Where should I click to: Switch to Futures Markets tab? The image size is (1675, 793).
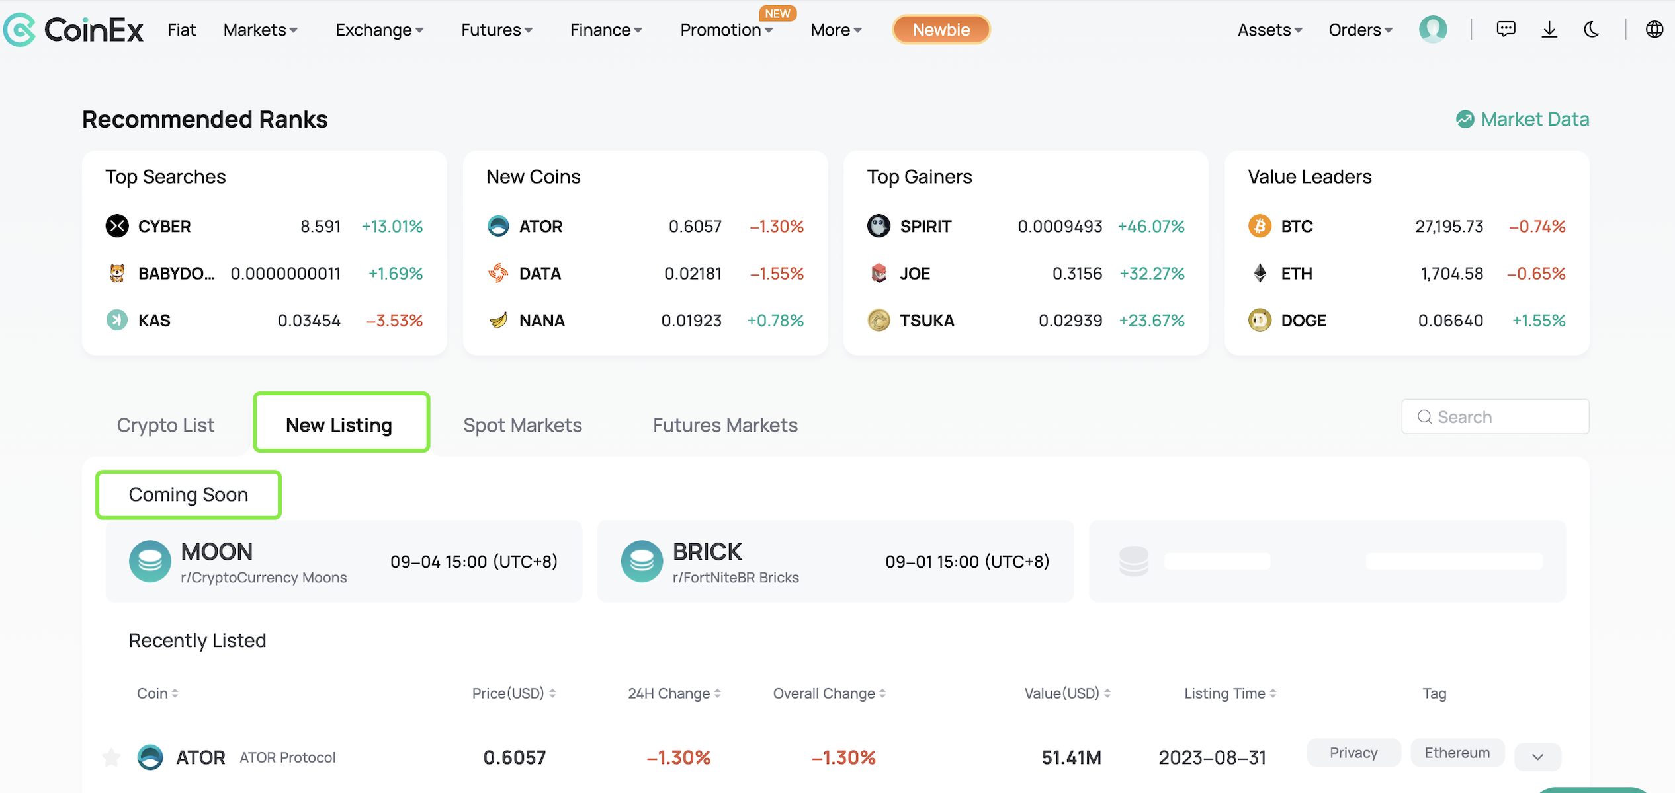coord(725,425)
